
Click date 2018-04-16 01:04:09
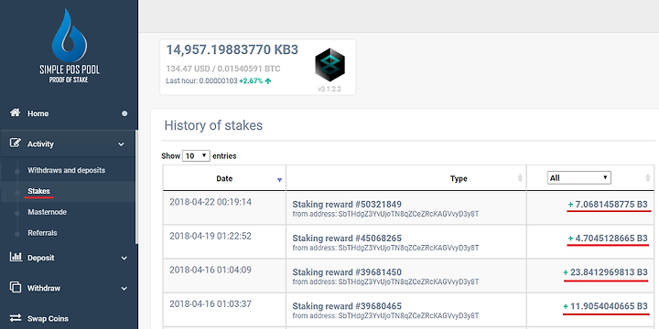click(211, 270)
